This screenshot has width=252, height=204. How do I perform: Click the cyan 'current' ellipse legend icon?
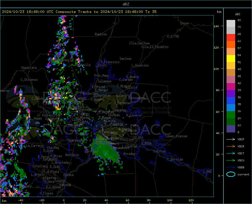click(231, 174)
